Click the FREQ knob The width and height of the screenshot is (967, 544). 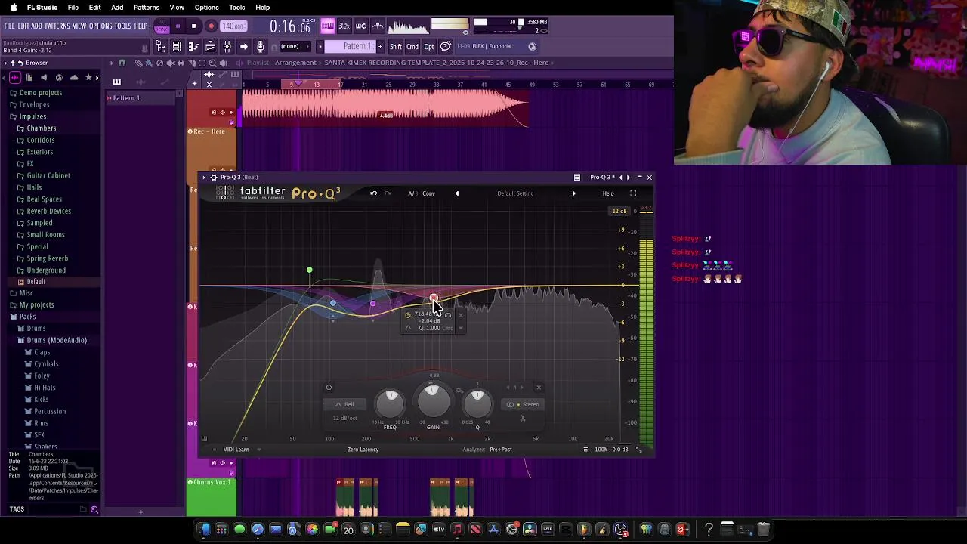coord(390,404)
